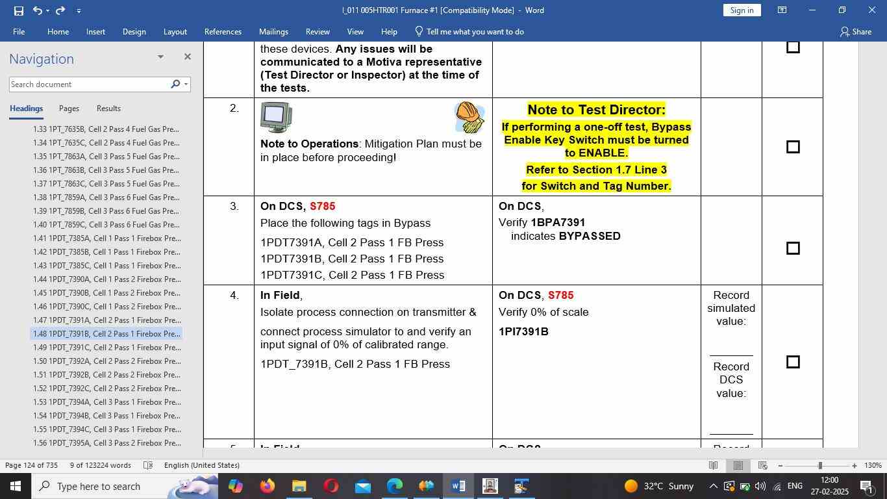Open Firefox from the taskbar
The width and height of the screenshot is (887, 499).
coord(267,486)
